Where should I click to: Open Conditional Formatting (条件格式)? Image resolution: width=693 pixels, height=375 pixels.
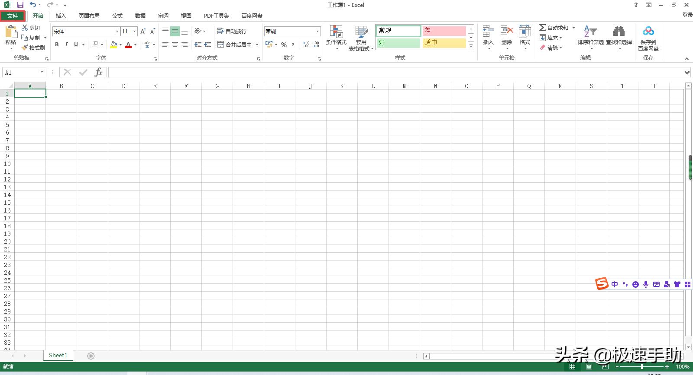tap(336, 32)
